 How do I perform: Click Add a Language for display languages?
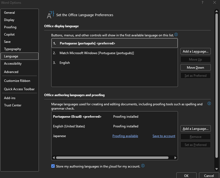tap(195, 51)
